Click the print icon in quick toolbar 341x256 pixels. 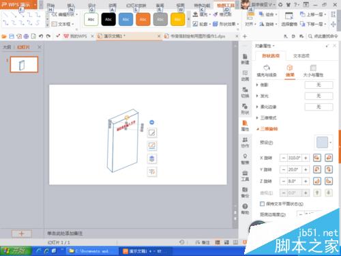(x=26, y=36)
